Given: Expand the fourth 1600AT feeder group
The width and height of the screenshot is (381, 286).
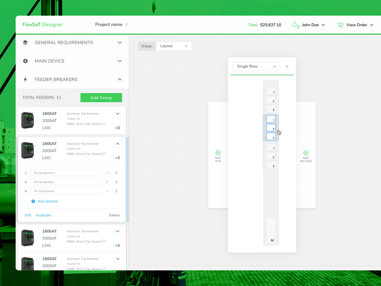Looking at the screenshot, I should pyautogui.click(x=118, y=259).
